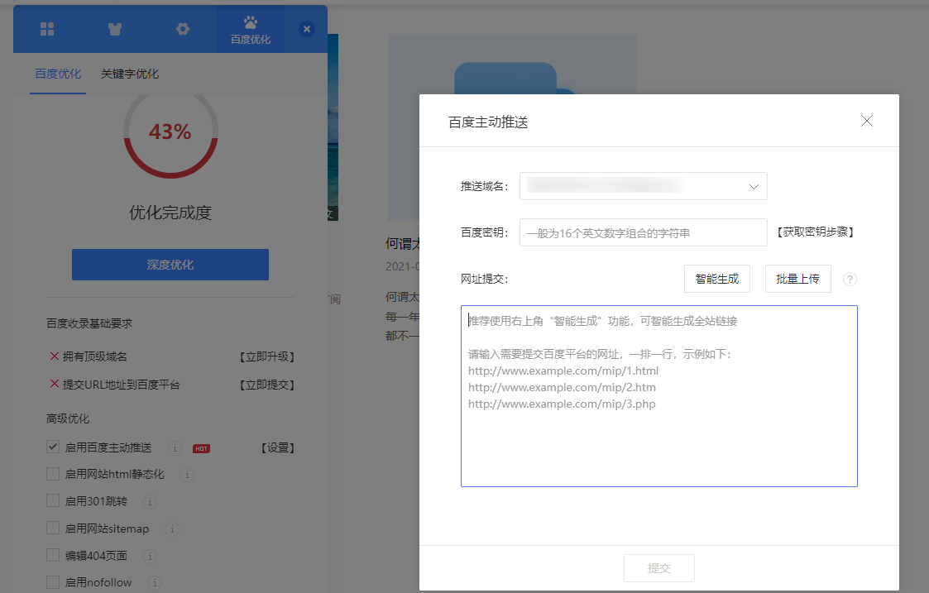
Task: Tick the 启用nofollow checkbox
Action: click(x=53, y=582)
